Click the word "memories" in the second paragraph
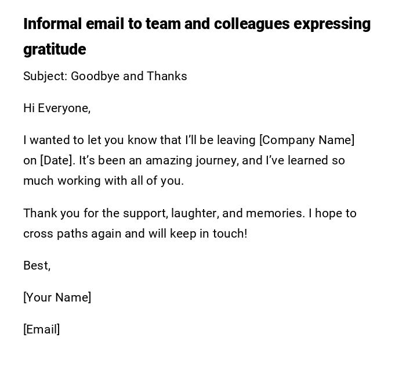Screen dimensions: 406x366 [275, 213]
